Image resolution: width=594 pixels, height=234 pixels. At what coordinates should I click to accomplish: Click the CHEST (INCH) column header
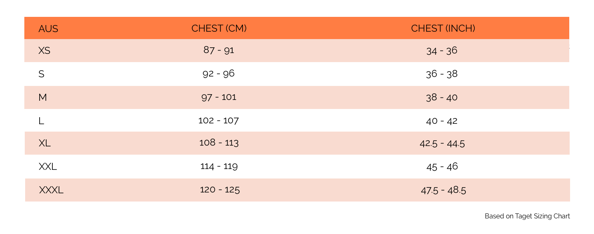coord(443,28)
